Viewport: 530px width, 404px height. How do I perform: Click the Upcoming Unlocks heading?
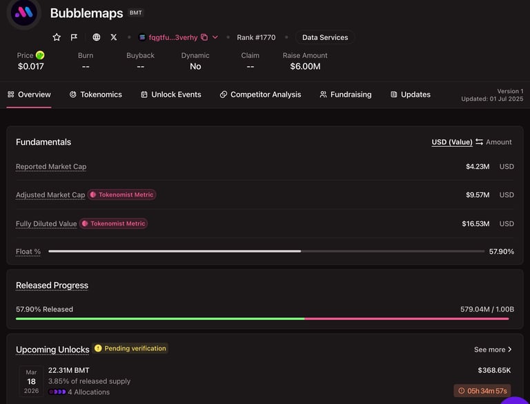pos(52,350)
